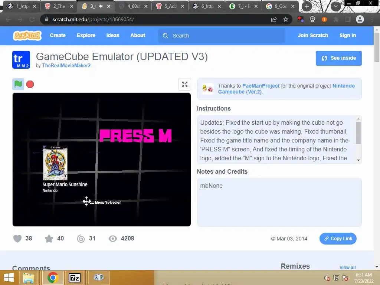The height and width of the screenshot is (285, 380).
Task: Bookmark this page with star icon
Action: pos(286,19)
